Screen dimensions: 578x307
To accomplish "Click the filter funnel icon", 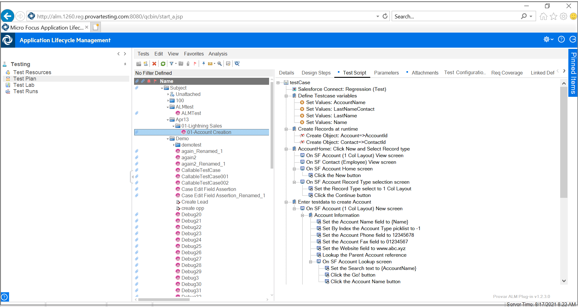I will tap(172, 64).
